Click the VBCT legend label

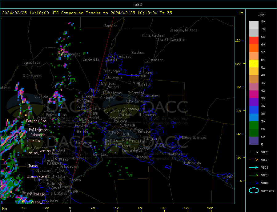(x=265, y=167)
